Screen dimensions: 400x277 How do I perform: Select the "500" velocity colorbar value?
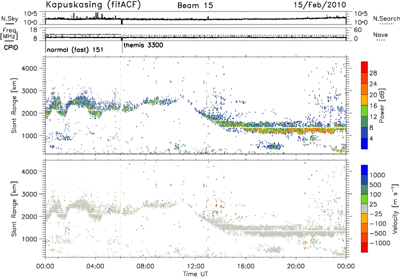tap(375, 185)
